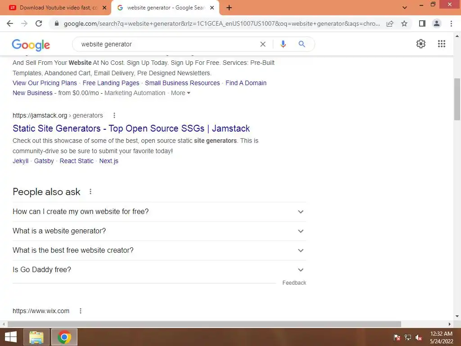Open the Jekyll sitelink
Screen dimensions: 461x346
(x=21, y=161)
